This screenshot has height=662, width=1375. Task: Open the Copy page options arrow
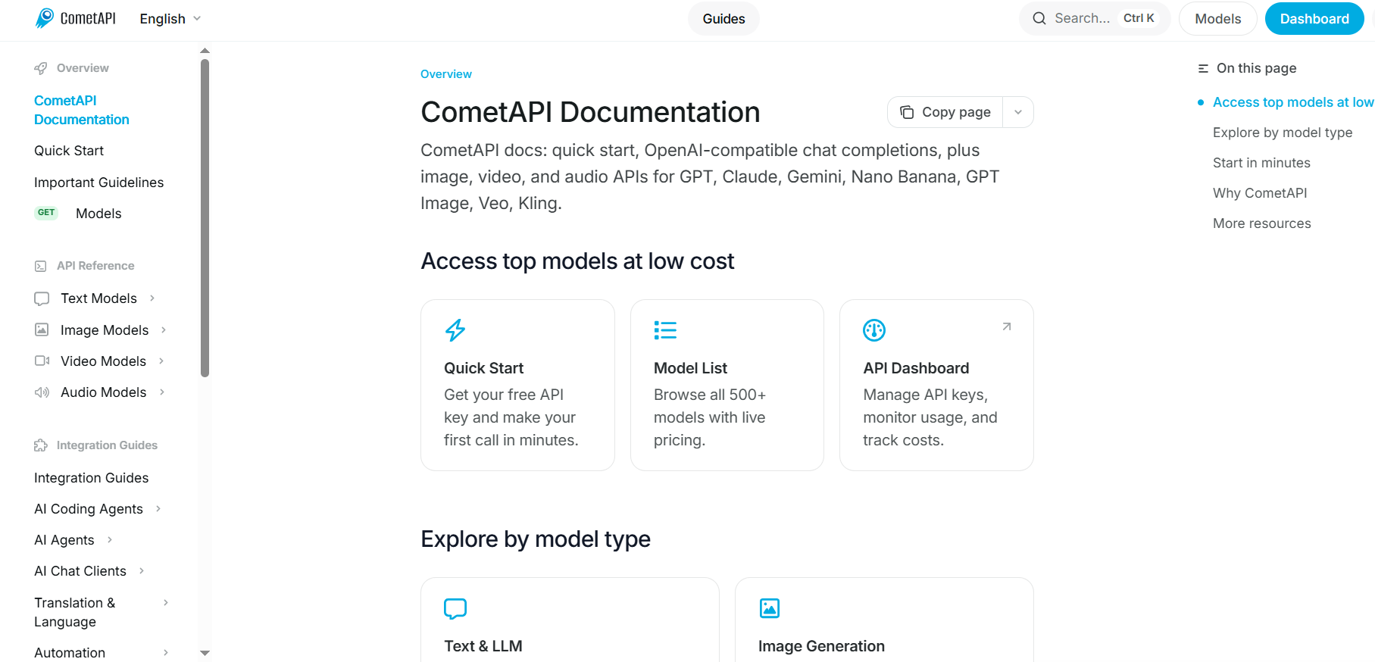pos(1018,112)
